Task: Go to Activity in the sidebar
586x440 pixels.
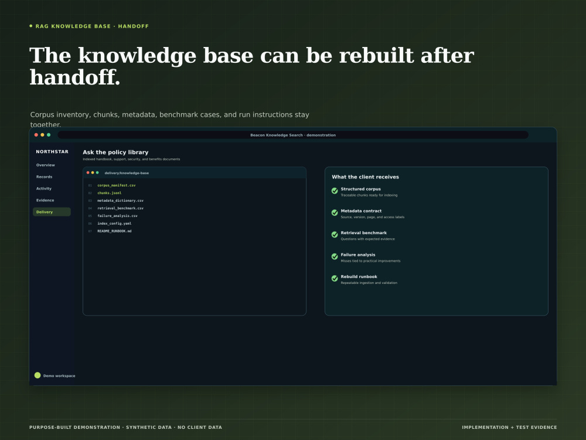Action: [x=44, y=188]
